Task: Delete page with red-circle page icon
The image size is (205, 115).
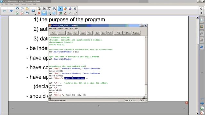Action: click(22, 13)
